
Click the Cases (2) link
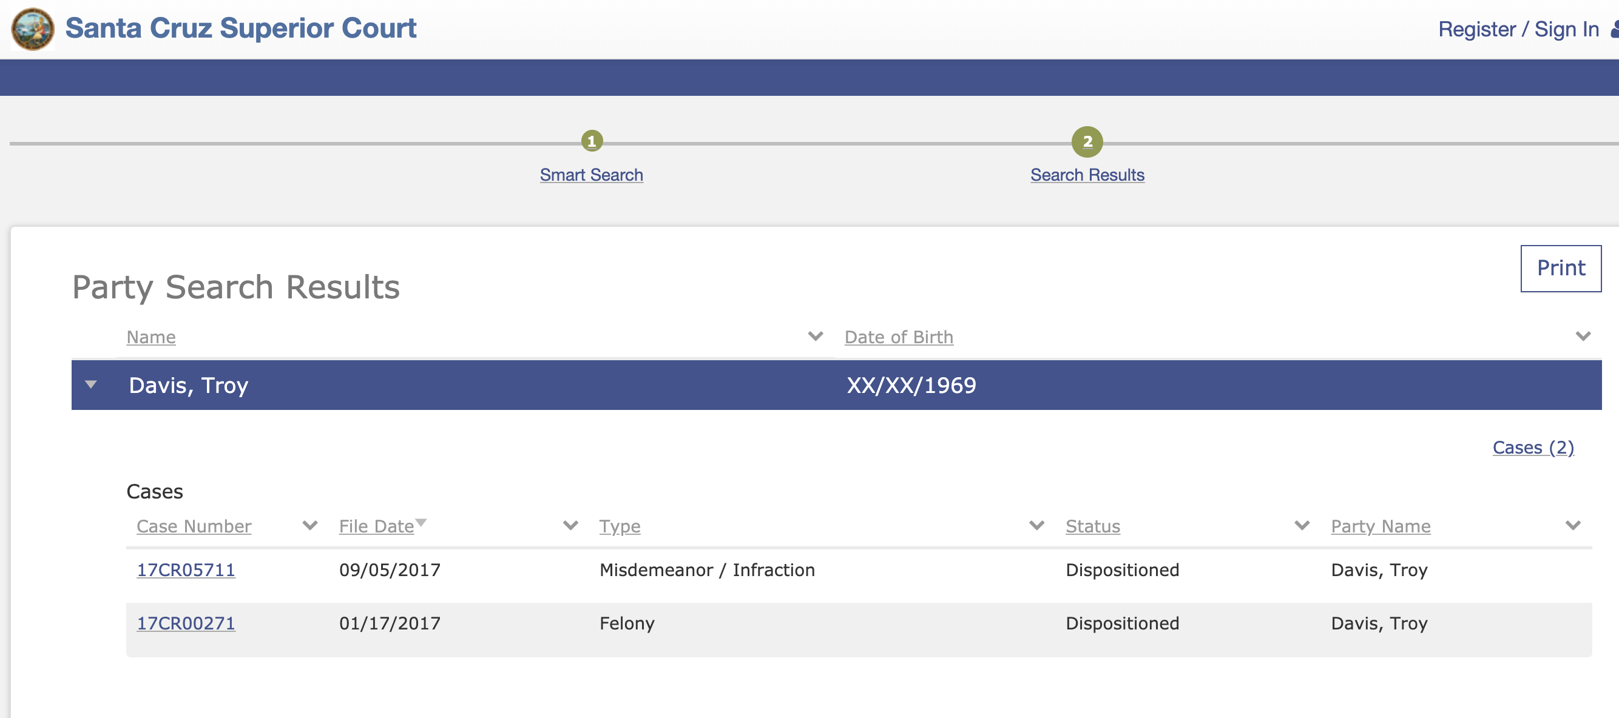click(1532, 448)
